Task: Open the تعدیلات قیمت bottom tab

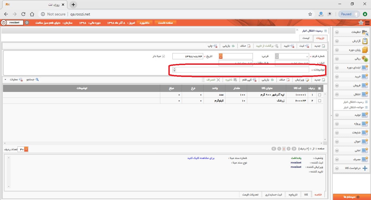Action: tap(250, 195)
